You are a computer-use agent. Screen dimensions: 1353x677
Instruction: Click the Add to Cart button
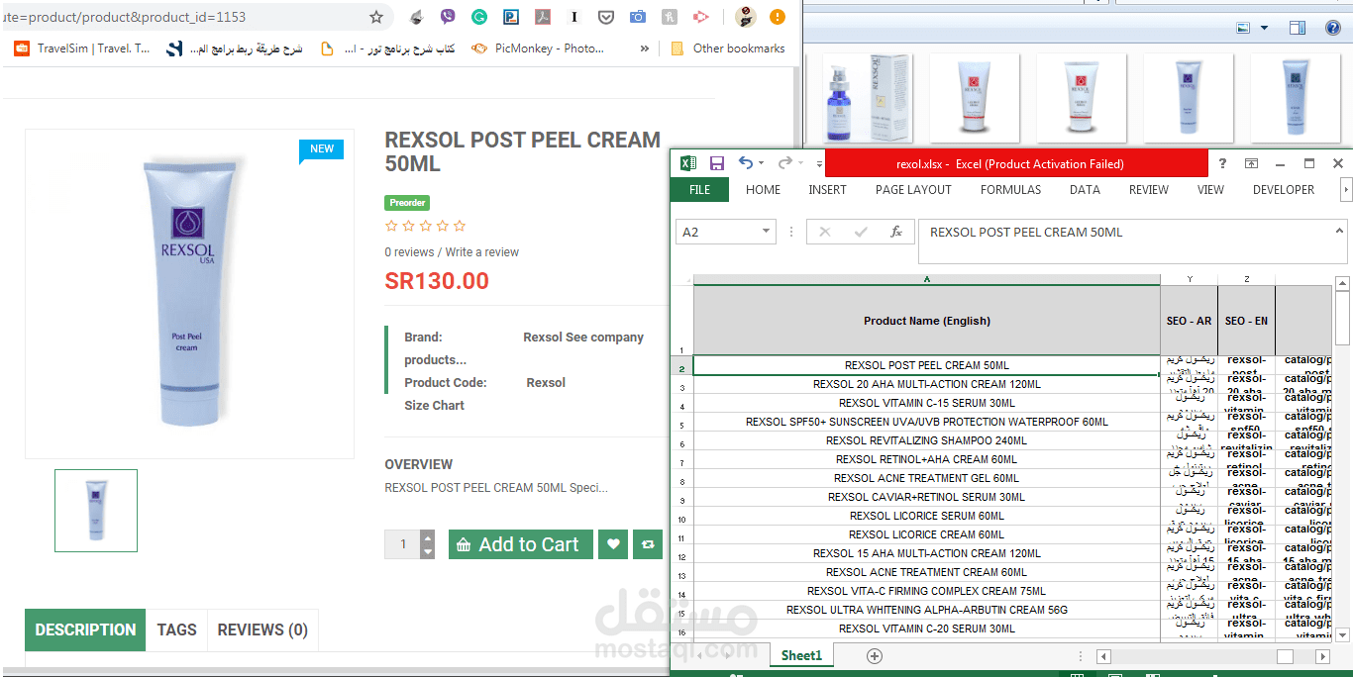coord(521,544)
